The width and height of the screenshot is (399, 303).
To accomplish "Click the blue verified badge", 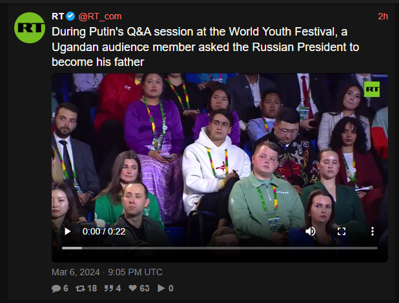I will [70, 16].
